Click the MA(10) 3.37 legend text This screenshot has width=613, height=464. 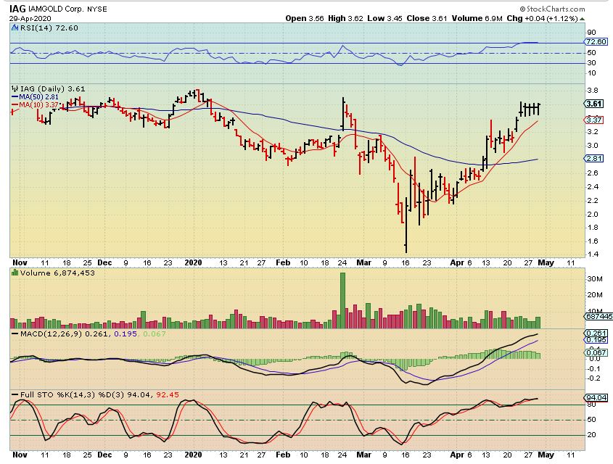(38, 104)
